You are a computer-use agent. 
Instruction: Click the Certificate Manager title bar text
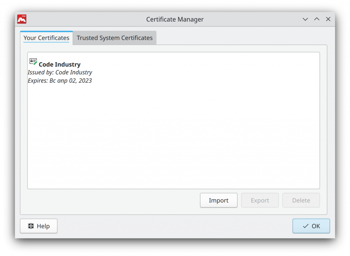(x=175, y=19)
